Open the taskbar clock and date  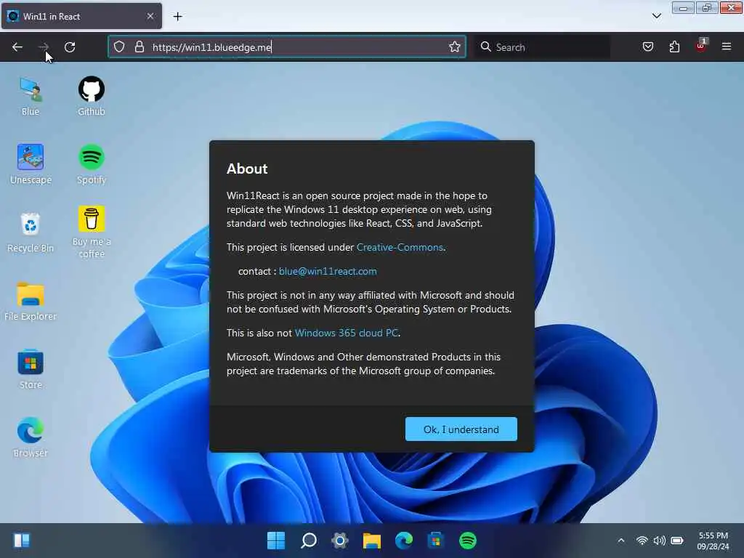[x=713, y=541]
